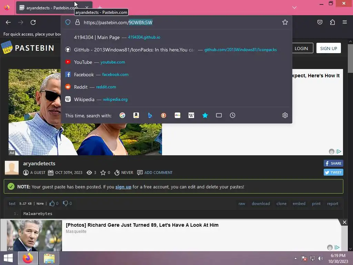353x265 pixels.
Task: Choose the GitHub IconPacks suggestion
Action: pos(176,50)
